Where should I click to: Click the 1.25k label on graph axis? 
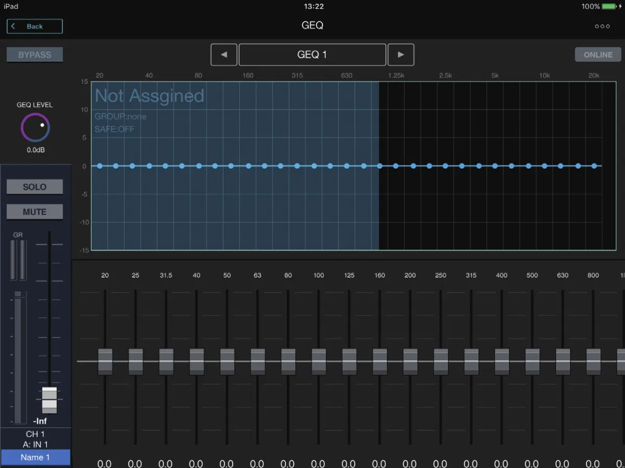(396, 75)
